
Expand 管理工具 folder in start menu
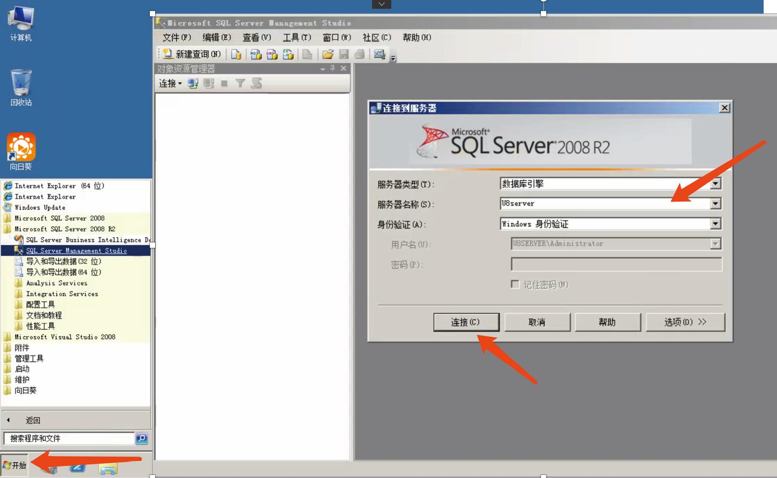pos(29,358)
